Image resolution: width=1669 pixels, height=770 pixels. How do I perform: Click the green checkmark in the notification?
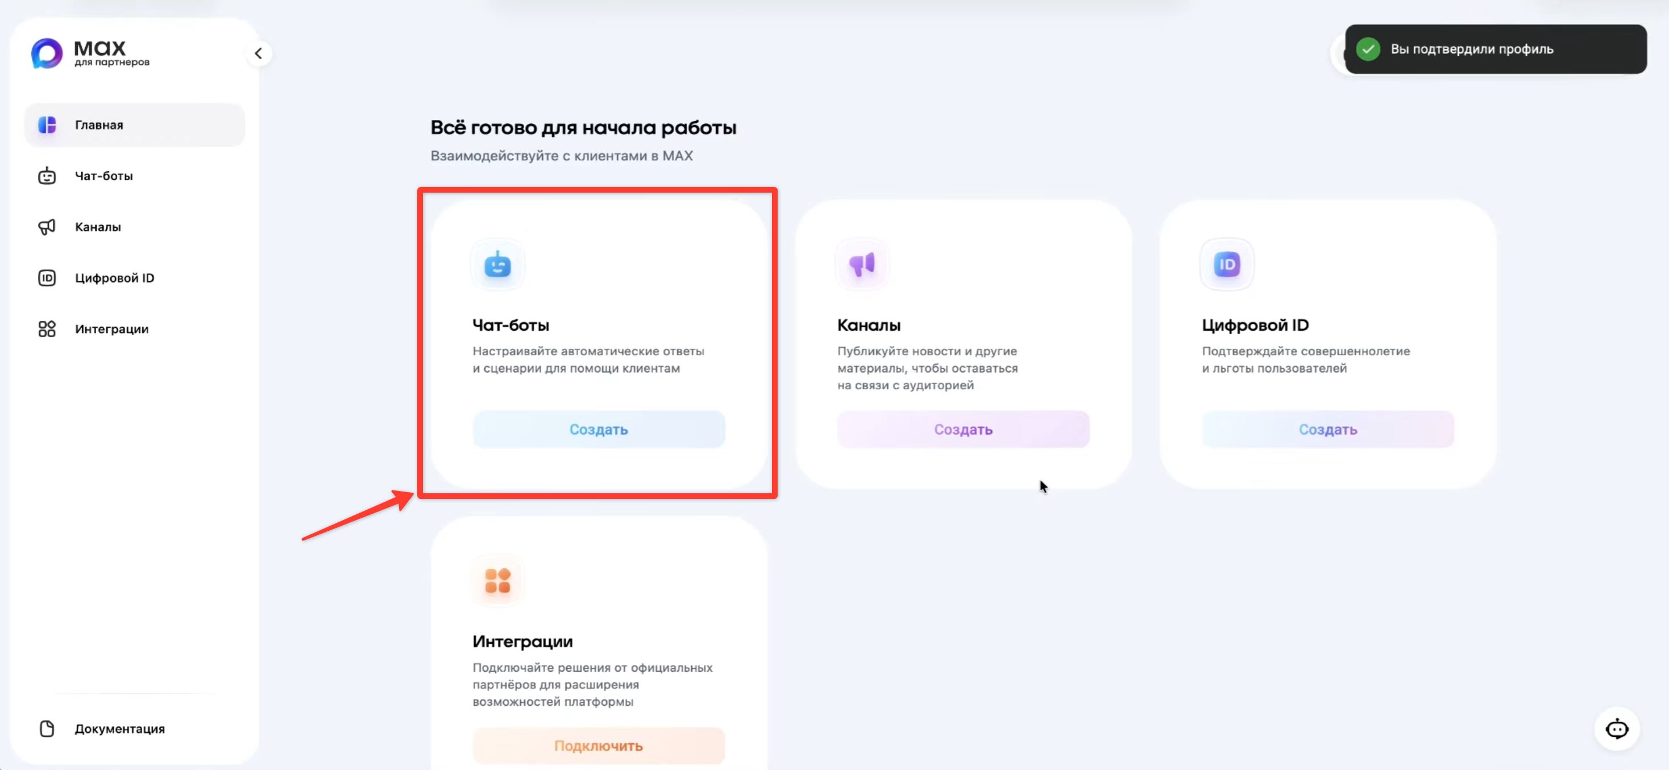[1368, 49]
